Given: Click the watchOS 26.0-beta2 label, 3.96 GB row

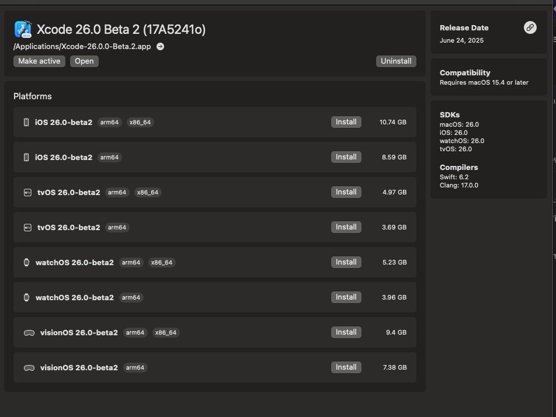Looking at the screenshot, I should coord(75,297).
